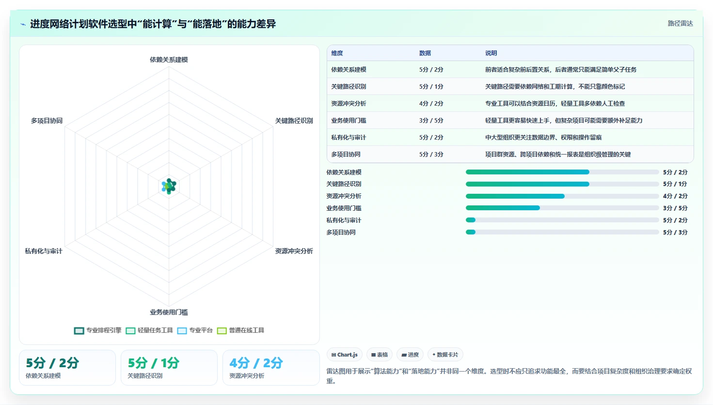The height and width of the screenshot is (405, 713).
Task: Click the 业务使用门槛 radar axis label
Action: tap(169, 312)
